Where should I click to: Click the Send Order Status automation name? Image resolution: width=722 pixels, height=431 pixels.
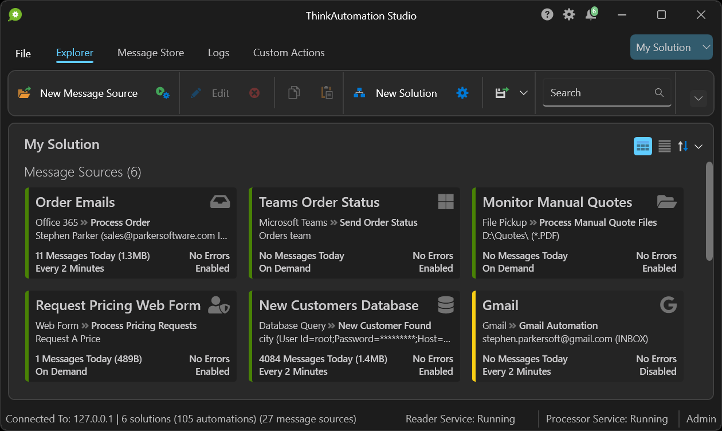click(379, 222)
